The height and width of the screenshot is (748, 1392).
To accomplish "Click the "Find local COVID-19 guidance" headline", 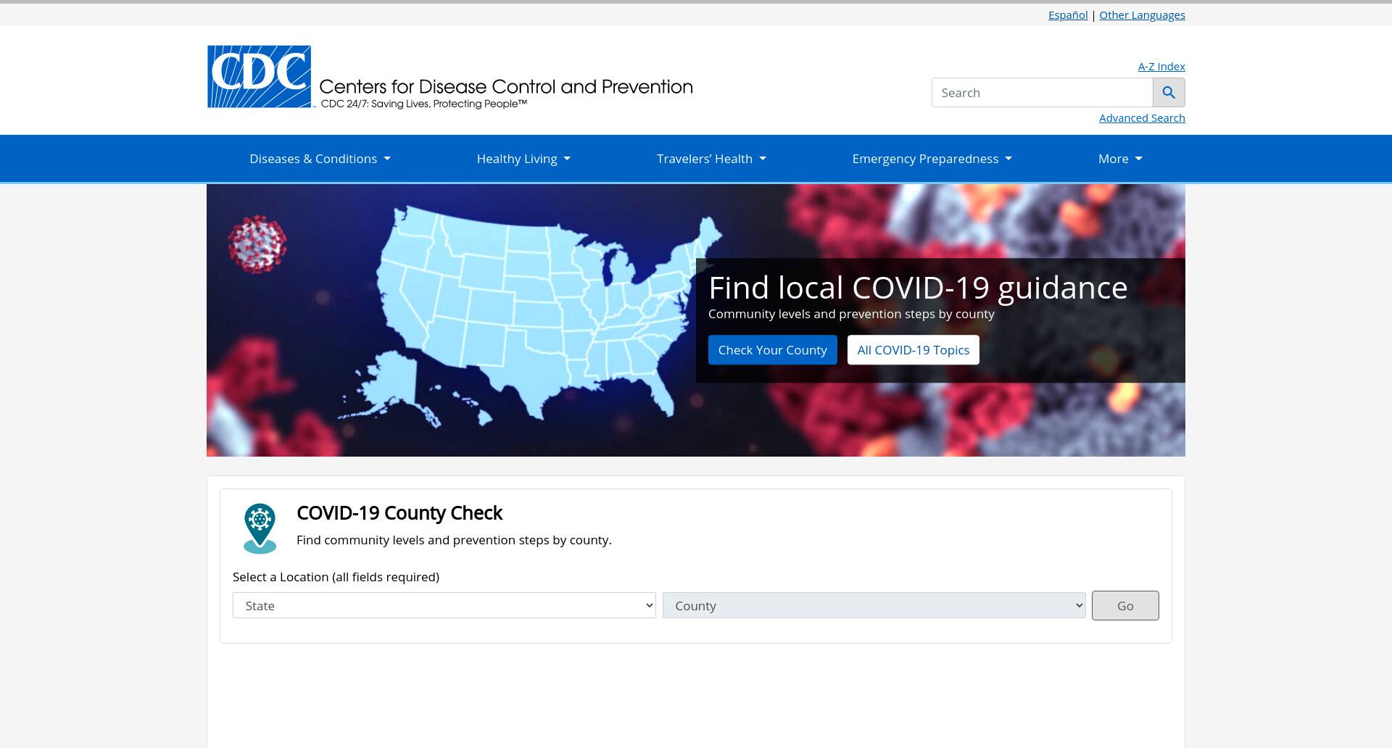I will coord(918,288).
